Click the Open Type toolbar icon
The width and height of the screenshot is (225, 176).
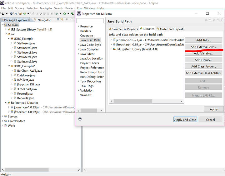click(x=33, y=14)
